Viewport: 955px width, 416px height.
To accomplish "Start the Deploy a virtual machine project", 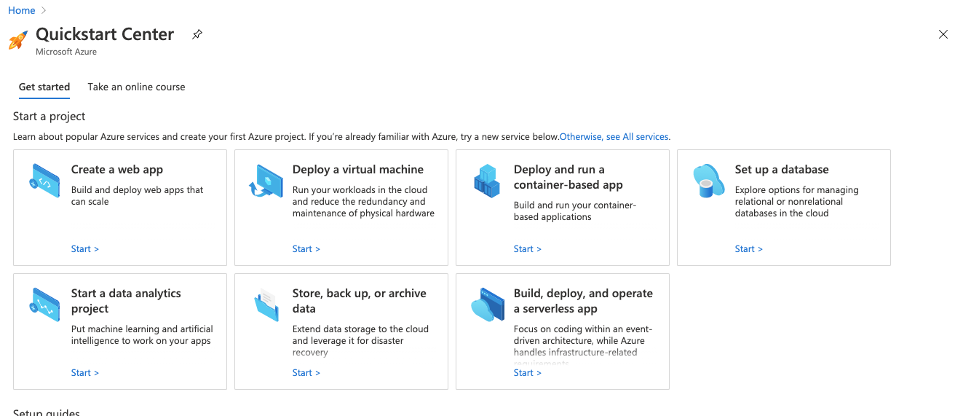I will (306, 249).
